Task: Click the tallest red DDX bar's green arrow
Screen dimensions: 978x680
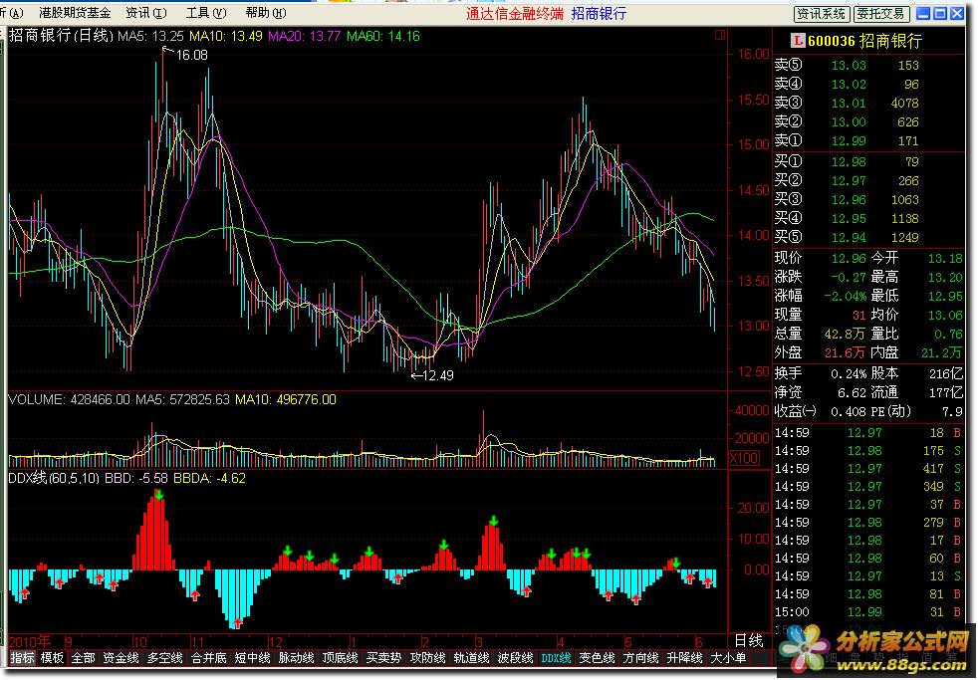Action: click(159, 495)
